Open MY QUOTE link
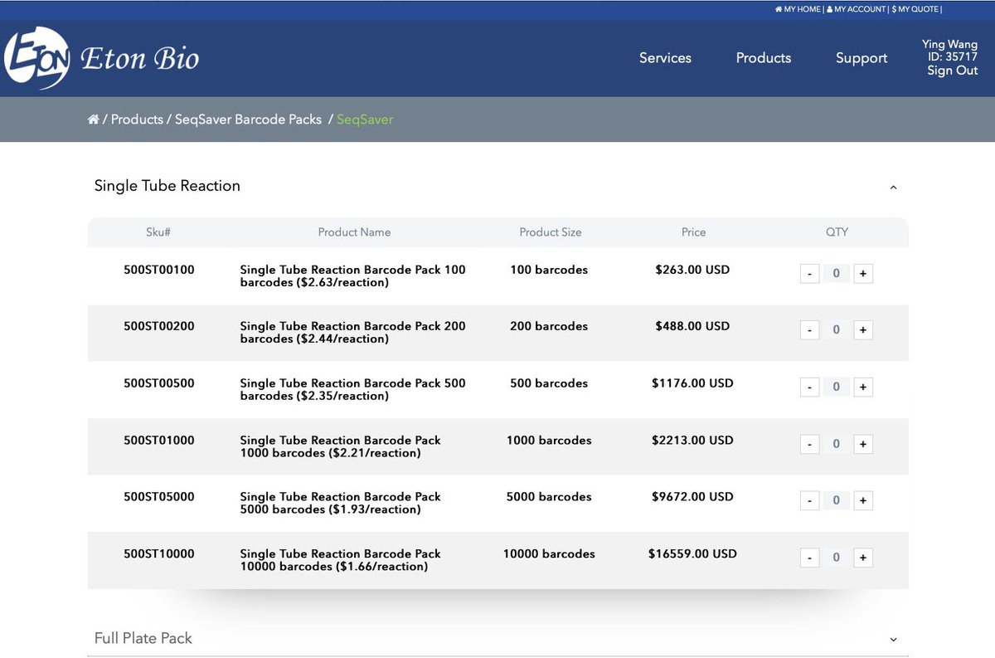This screenshot has width=995, height=658. [915, 9]
